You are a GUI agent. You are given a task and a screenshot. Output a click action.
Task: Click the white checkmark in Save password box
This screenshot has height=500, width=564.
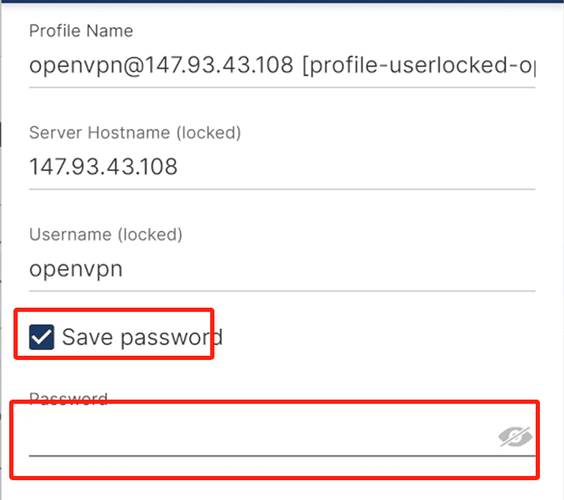click(x=42, y=337)
